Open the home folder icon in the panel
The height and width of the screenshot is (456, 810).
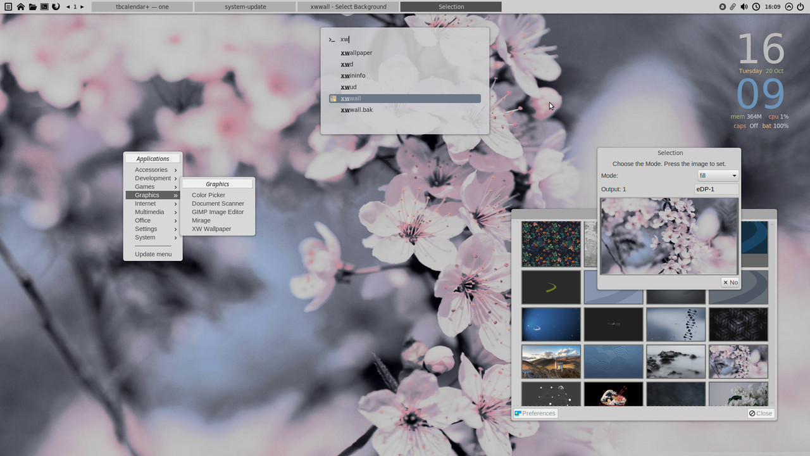[20, 7]
